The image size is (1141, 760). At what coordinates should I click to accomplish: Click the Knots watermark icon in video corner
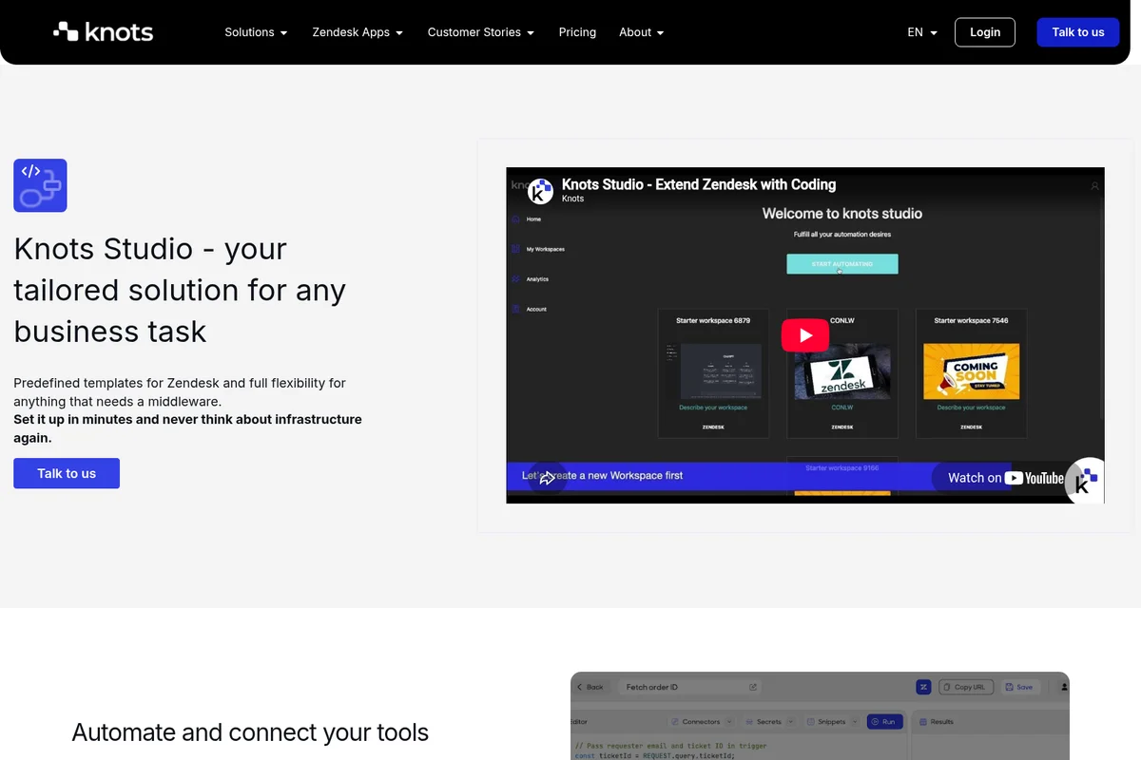pos(1085,481)
